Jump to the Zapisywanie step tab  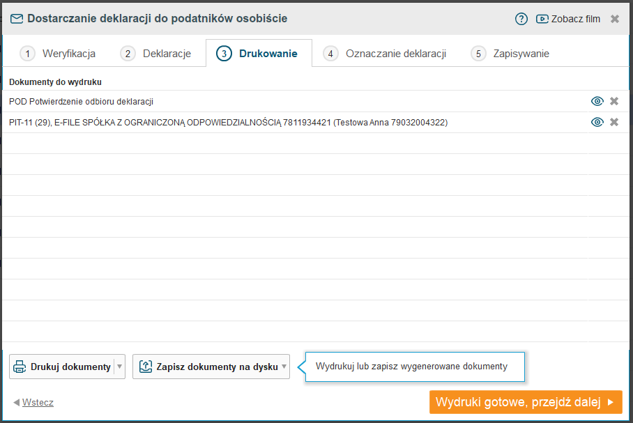click(511, 54)
